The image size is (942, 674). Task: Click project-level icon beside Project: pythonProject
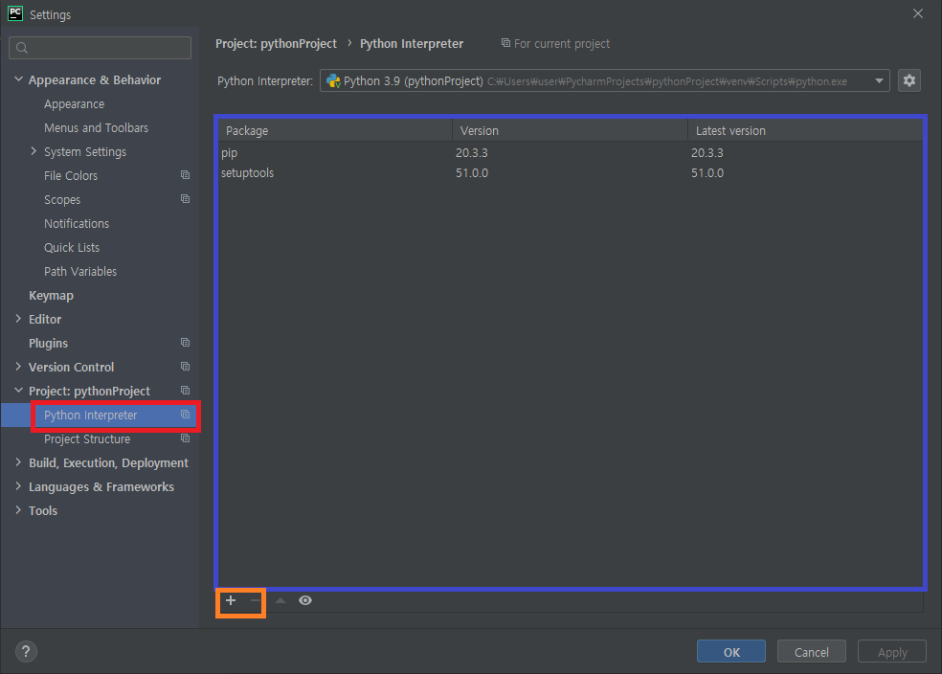pyautogui.click(x=185, y=391)
